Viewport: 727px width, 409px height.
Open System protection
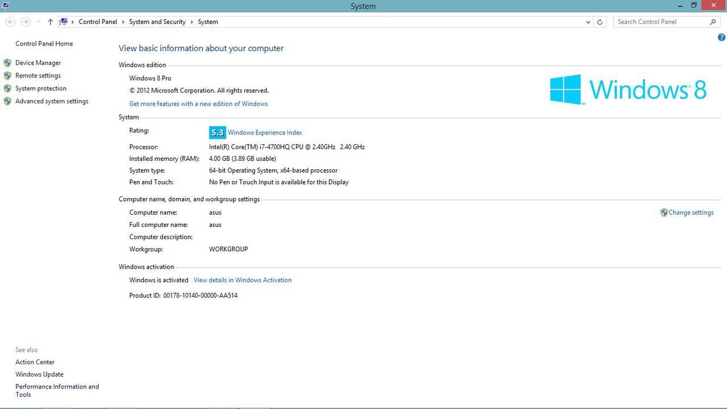[41, 89]
